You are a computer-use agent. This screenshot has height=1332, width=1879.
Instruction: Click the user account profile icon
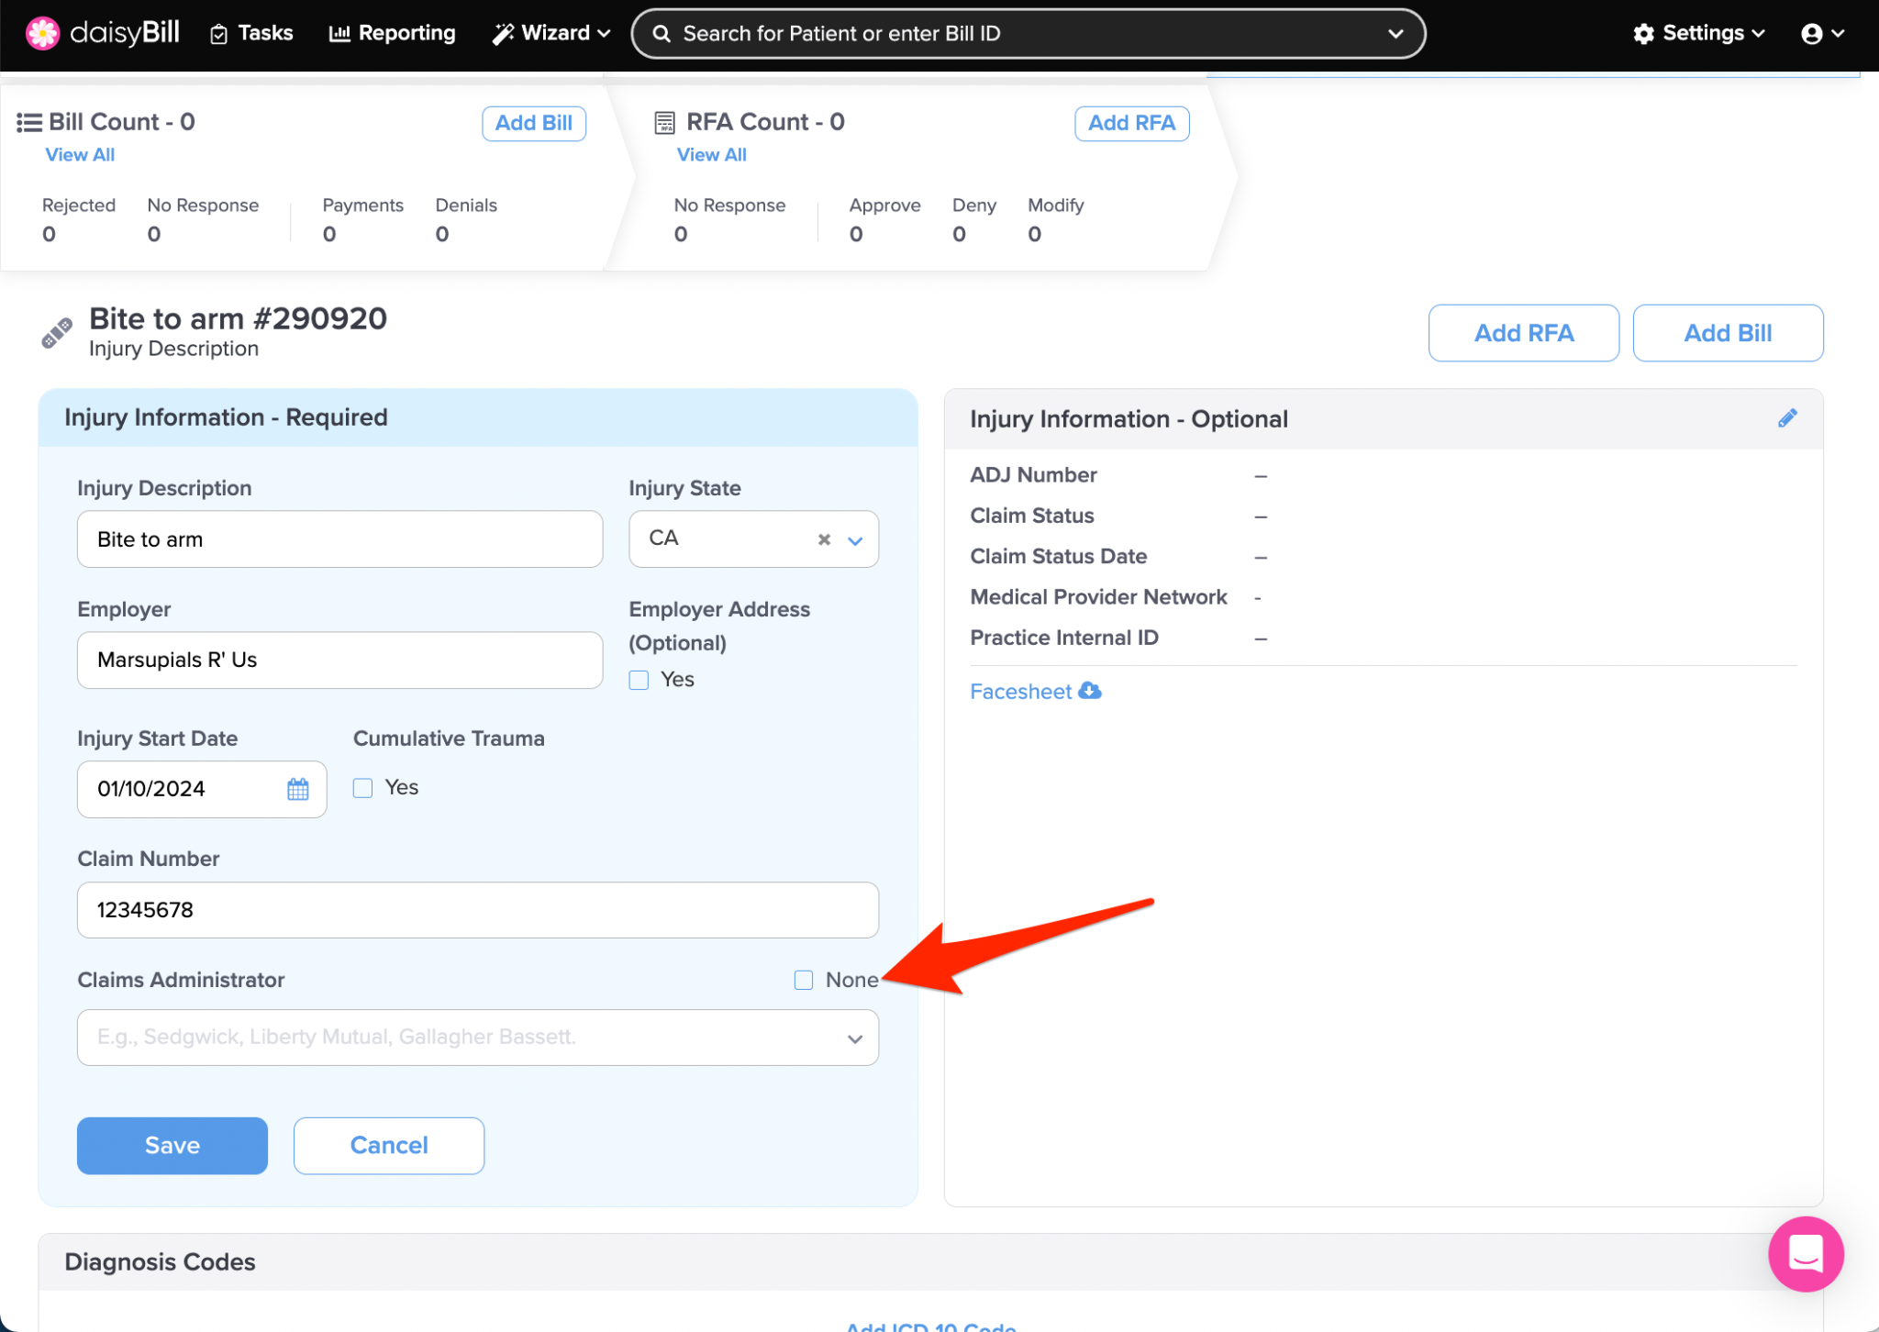(1811, 33)
